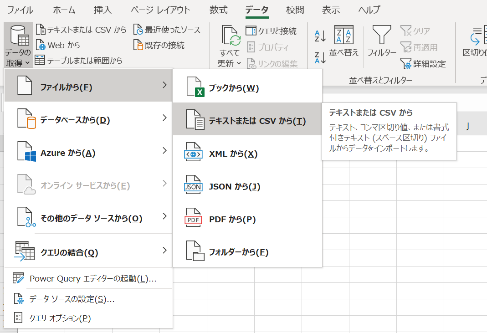Screen dimensions: 487x333
Task: Switch to the 校閲 tab
Action: coord(295,10)
